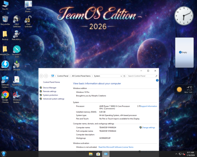Click the System breadcrumb segment
The width and height of the screenshot is (197, 157).
pyautogui.click(x=97, y=76)
